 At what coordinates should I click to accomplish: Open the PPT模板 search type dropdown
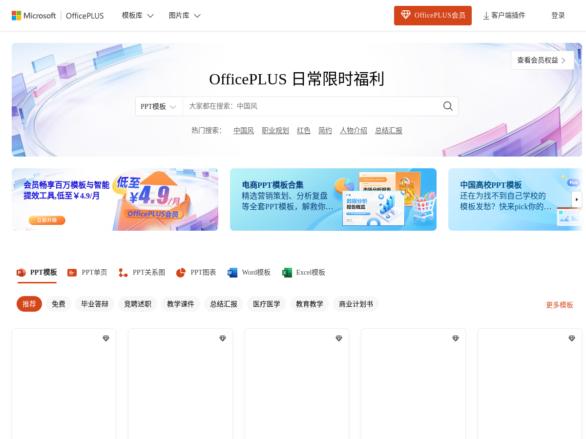click(159, 106)
